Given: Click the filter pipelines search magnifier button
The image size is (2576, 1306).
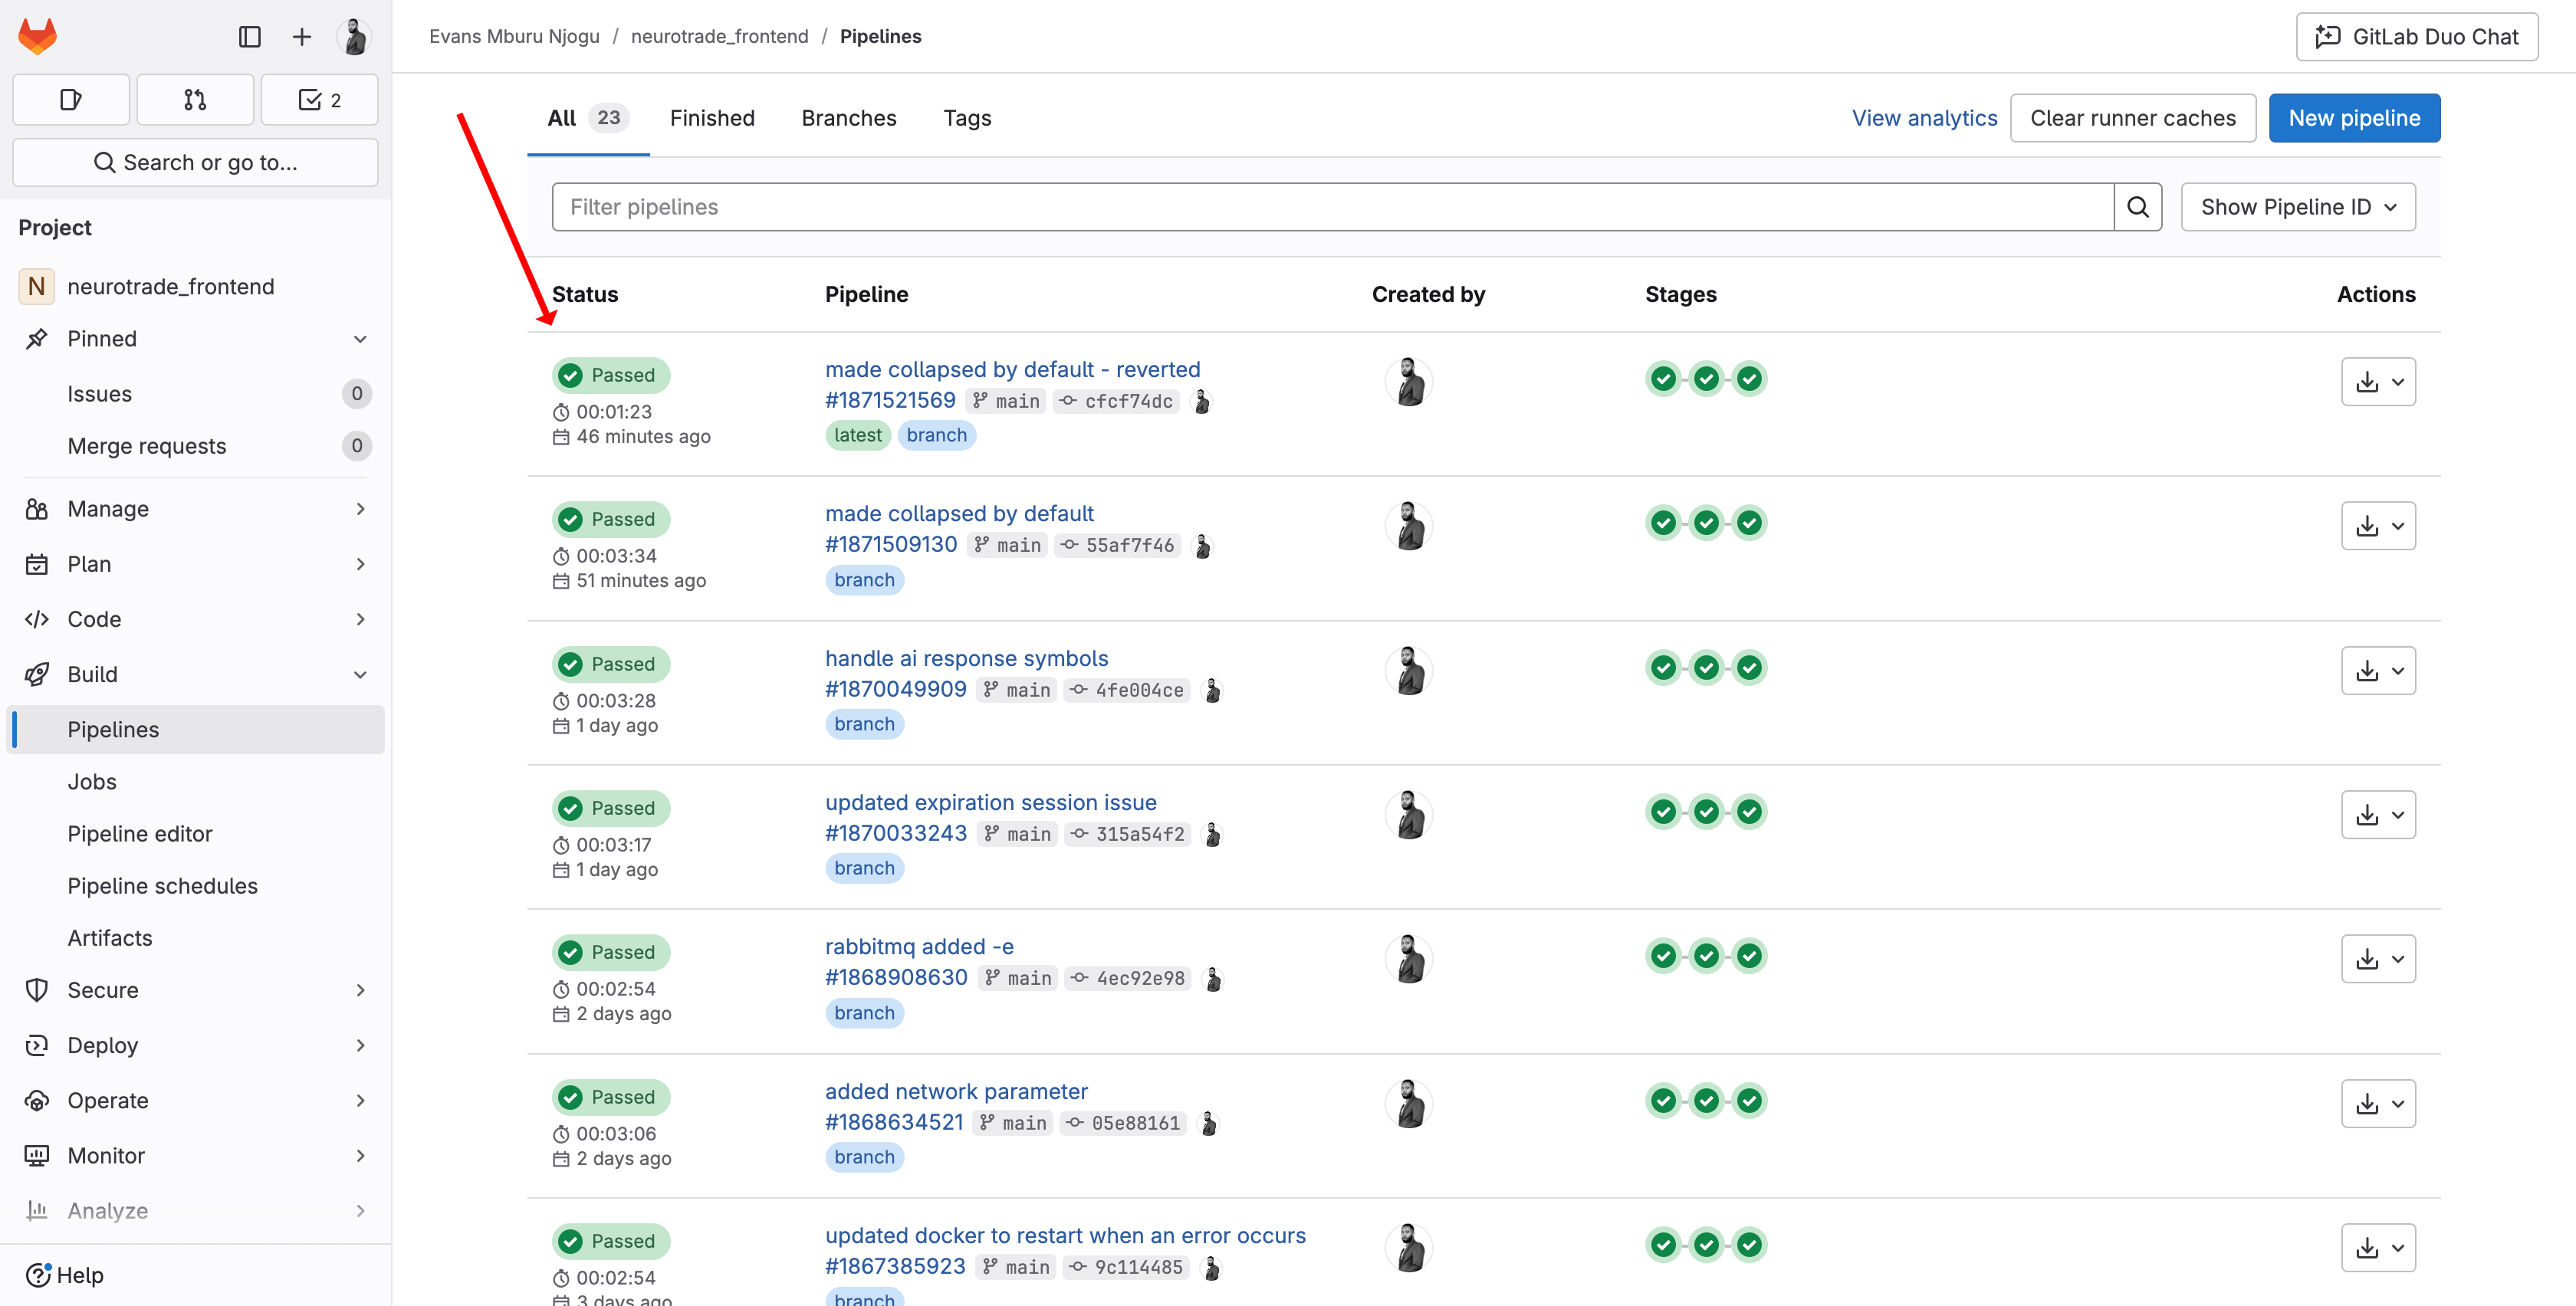Looking at the screenshot, I should (x=2137, y=207).
